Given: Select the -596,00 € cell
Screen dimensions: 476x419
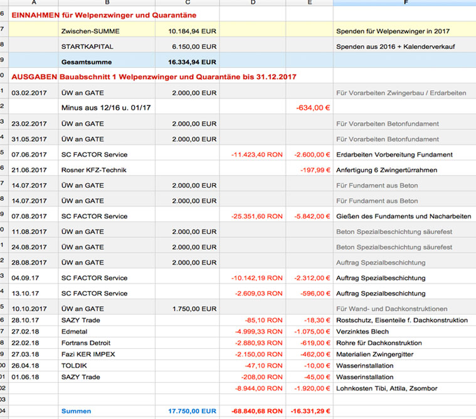Looking at the screenshot, I should click(x=309, y=292).
